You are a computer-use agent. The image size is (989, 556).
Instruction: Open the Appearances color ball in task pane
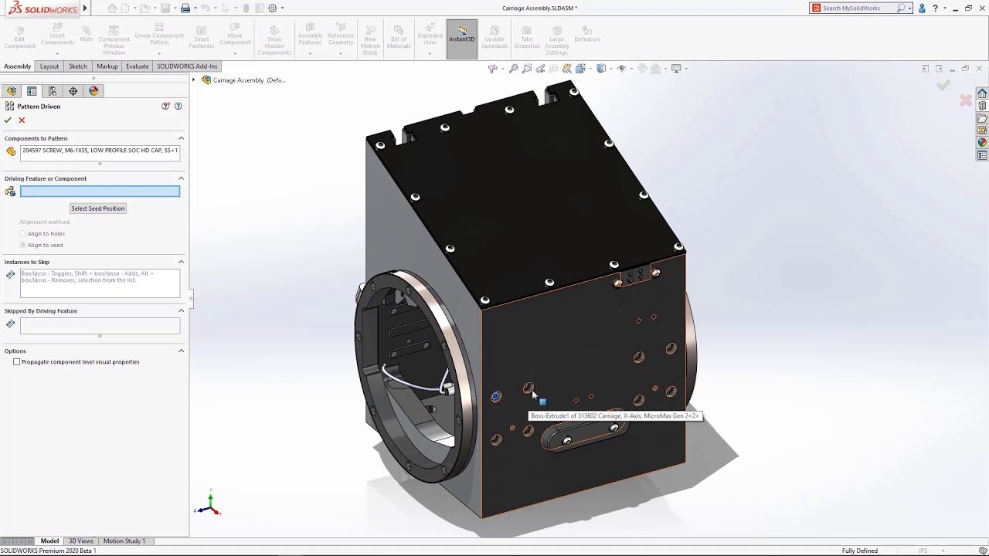982,142
